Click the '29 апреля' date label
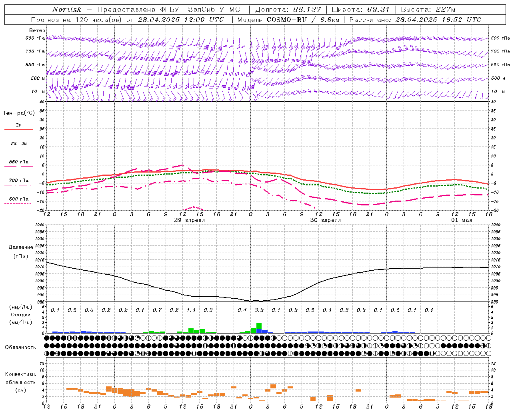512x410 pixels. 190,220
